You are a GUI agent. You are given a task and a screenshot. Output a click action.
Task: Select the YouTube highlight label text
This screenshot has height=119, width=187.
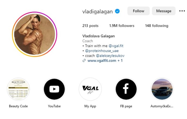54,106
